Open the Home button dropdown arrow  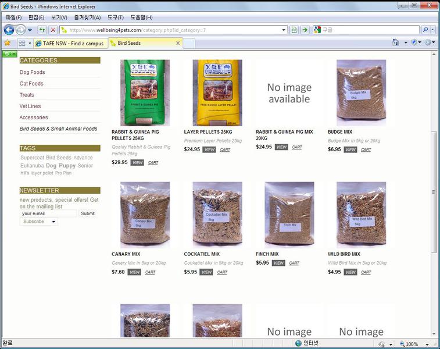point(406,43)
